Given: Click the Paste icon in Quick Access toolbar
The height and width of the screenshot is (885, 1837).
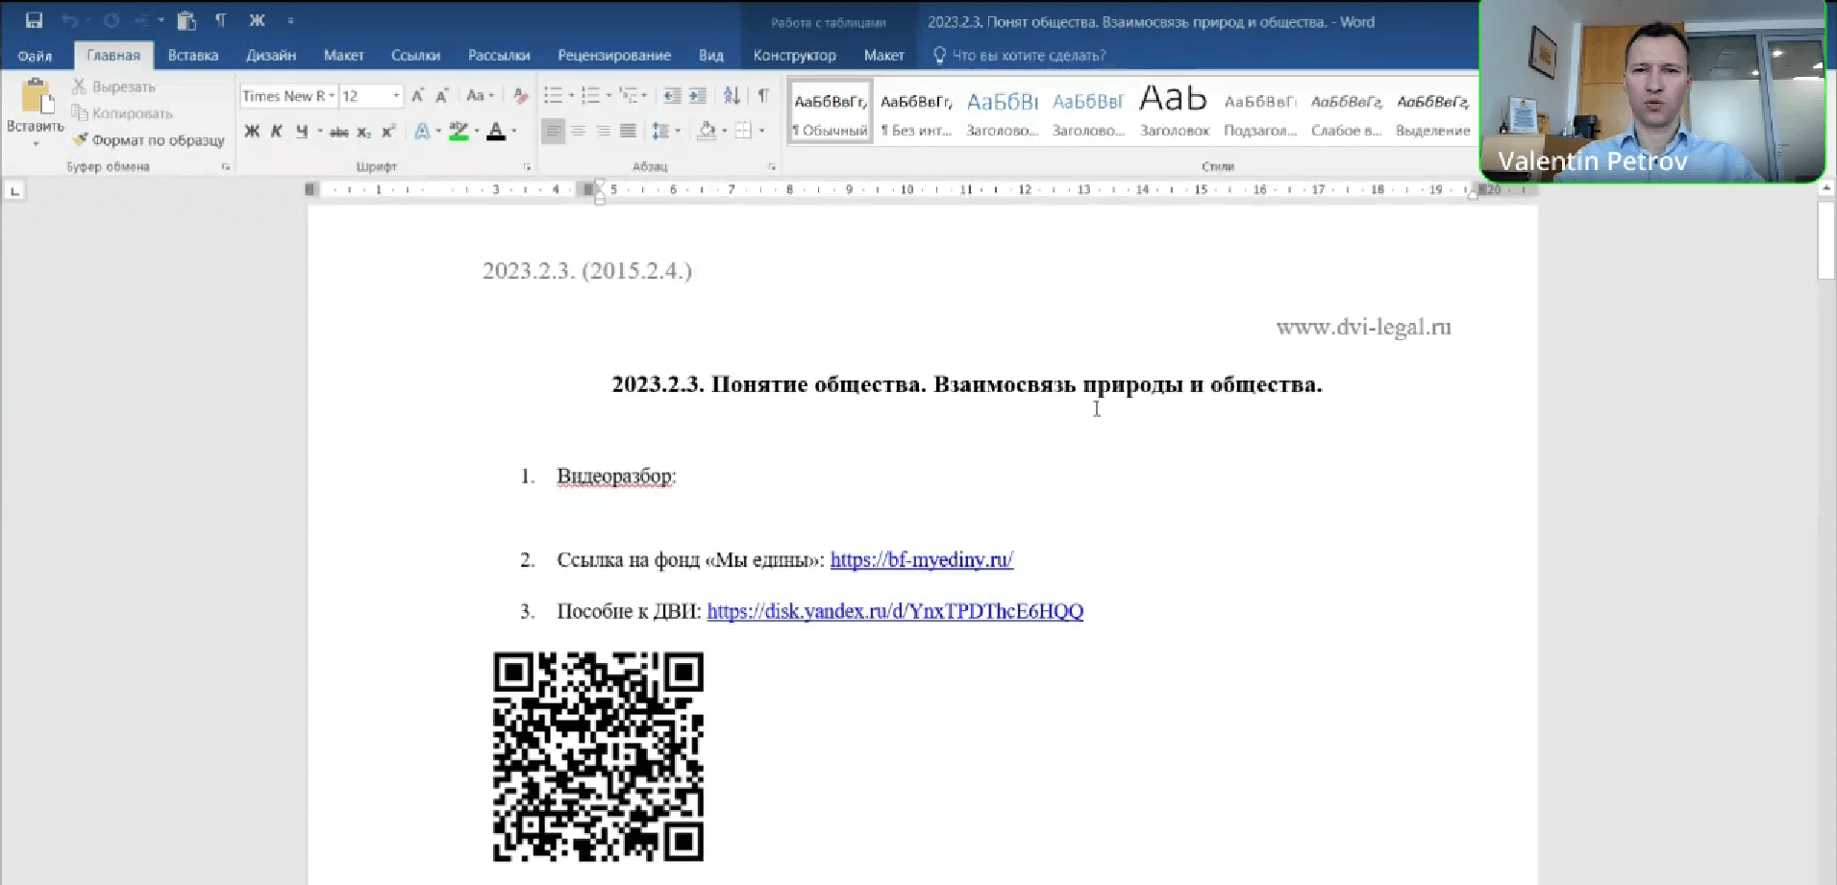Looking at the screenshot, I should 186,20.
